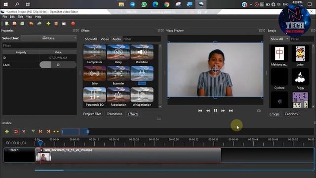Toggle the timeline snapping magnet

[16, 132]
